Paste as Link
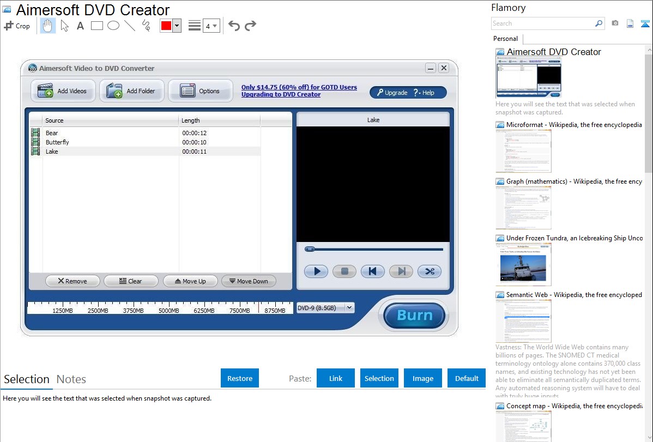 [336, 378]
